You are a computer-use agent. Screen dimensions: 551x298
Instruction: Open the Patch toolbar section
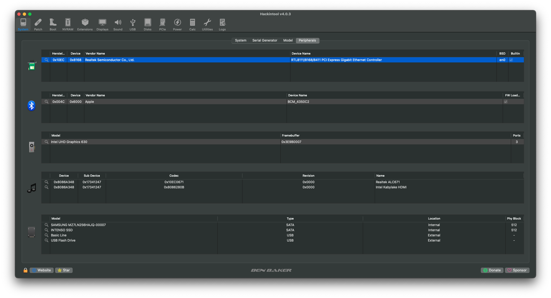click(38, 24)
